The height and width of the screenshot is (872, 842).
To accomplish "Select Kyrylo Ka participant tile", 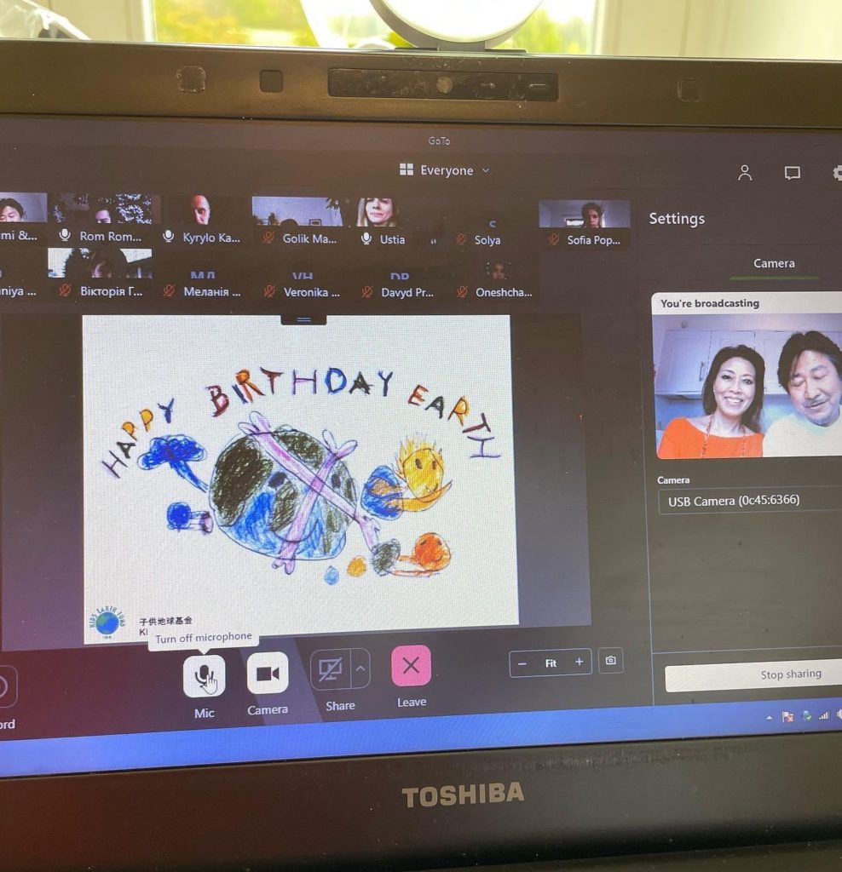I will click(203, 220).
